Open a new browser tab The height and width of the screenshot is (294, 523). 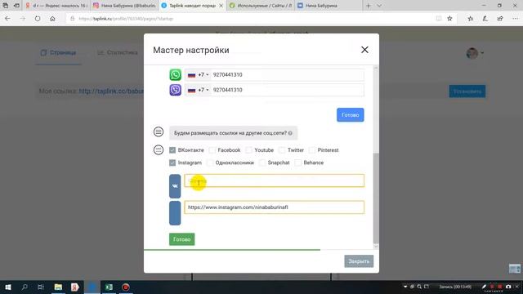coord(369,6)
